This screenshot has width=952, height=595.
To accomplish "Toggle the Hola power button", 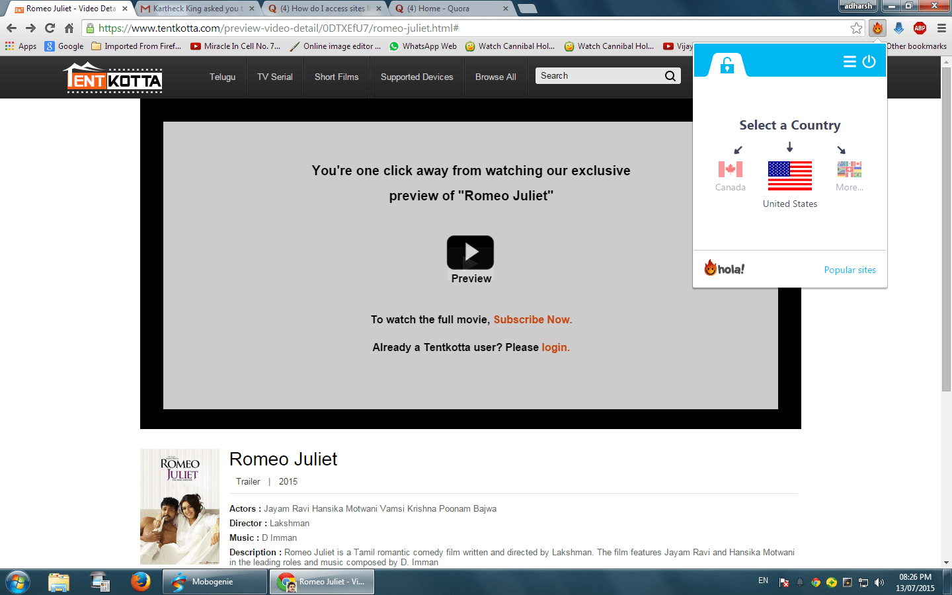I will [869, 61].
